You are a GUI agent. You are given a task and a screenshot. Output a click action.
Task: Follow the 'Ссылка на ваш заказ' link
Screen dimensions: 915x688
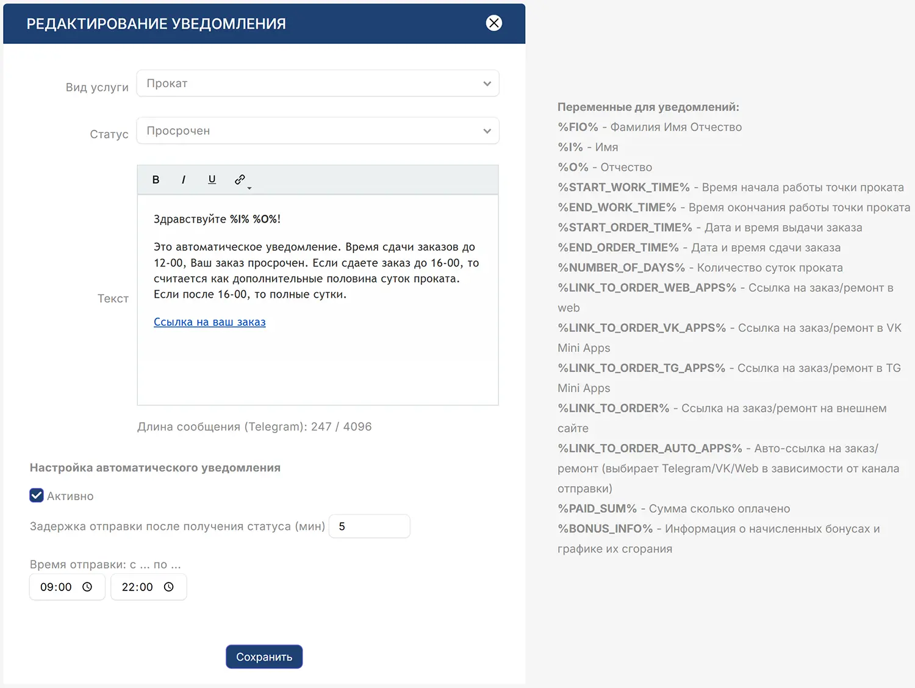click(210, 321)
